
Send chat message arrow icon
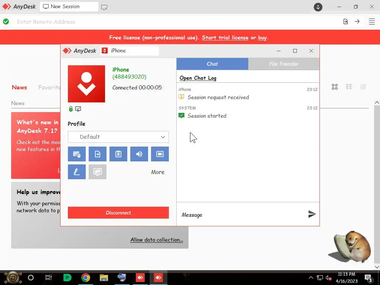pos(312,214)
